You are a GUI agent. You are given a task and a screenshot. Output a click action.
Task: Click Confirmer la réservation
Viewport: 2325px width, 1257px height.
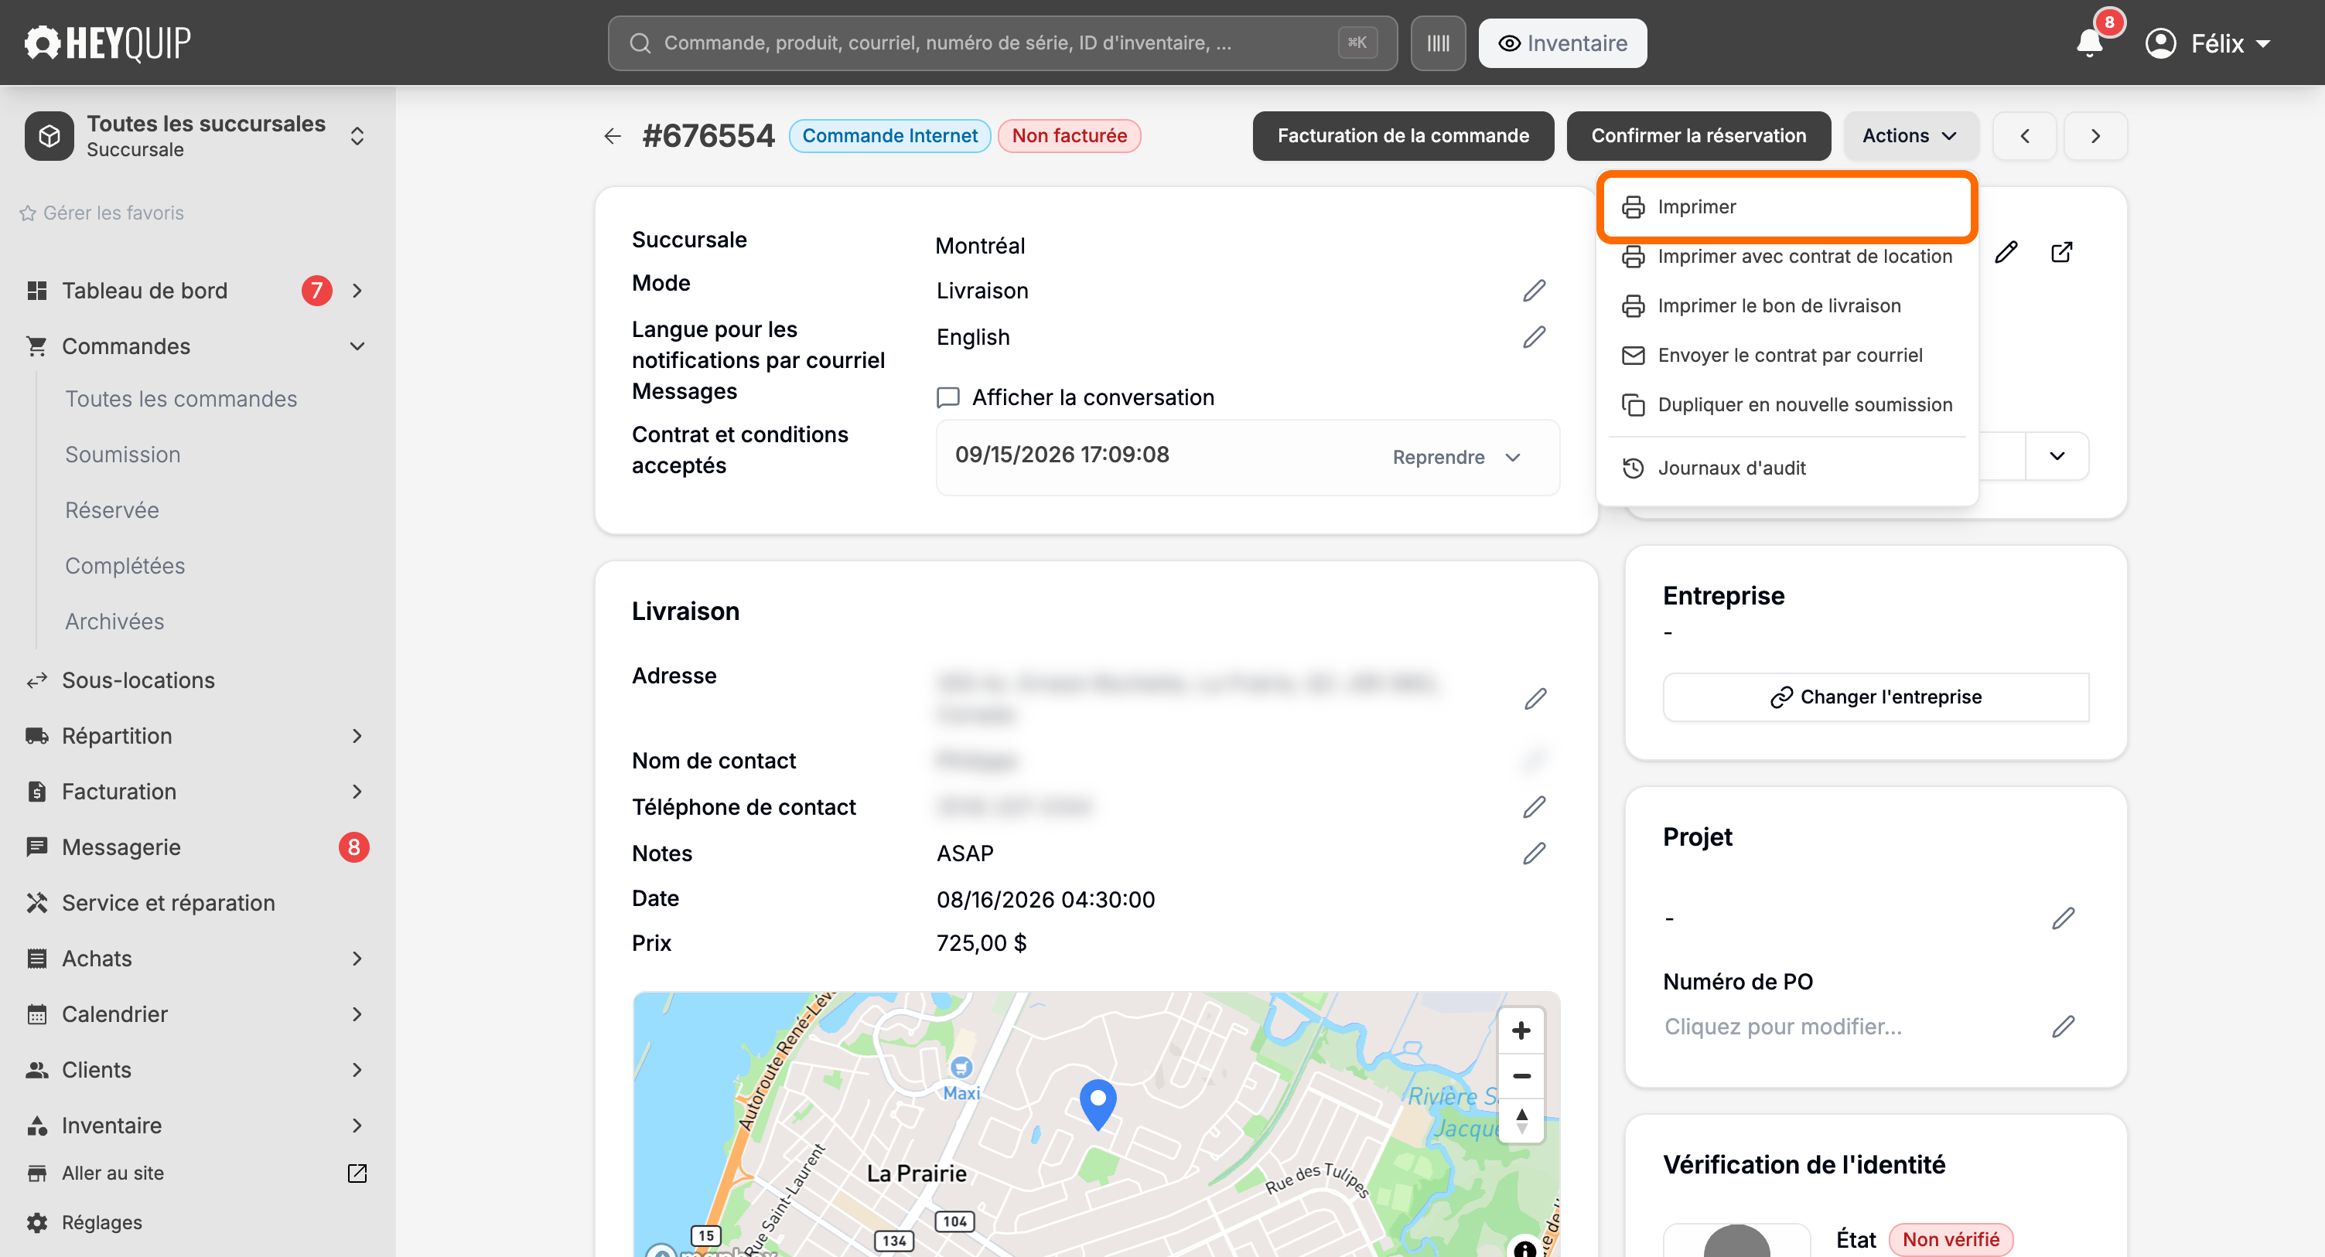[x=1699, y=136]
